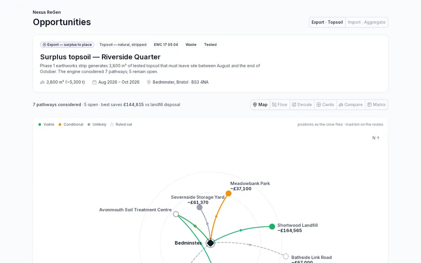Open the Decide view tab
The height and width of the screenshot is (263, 421).
(302, 105)
